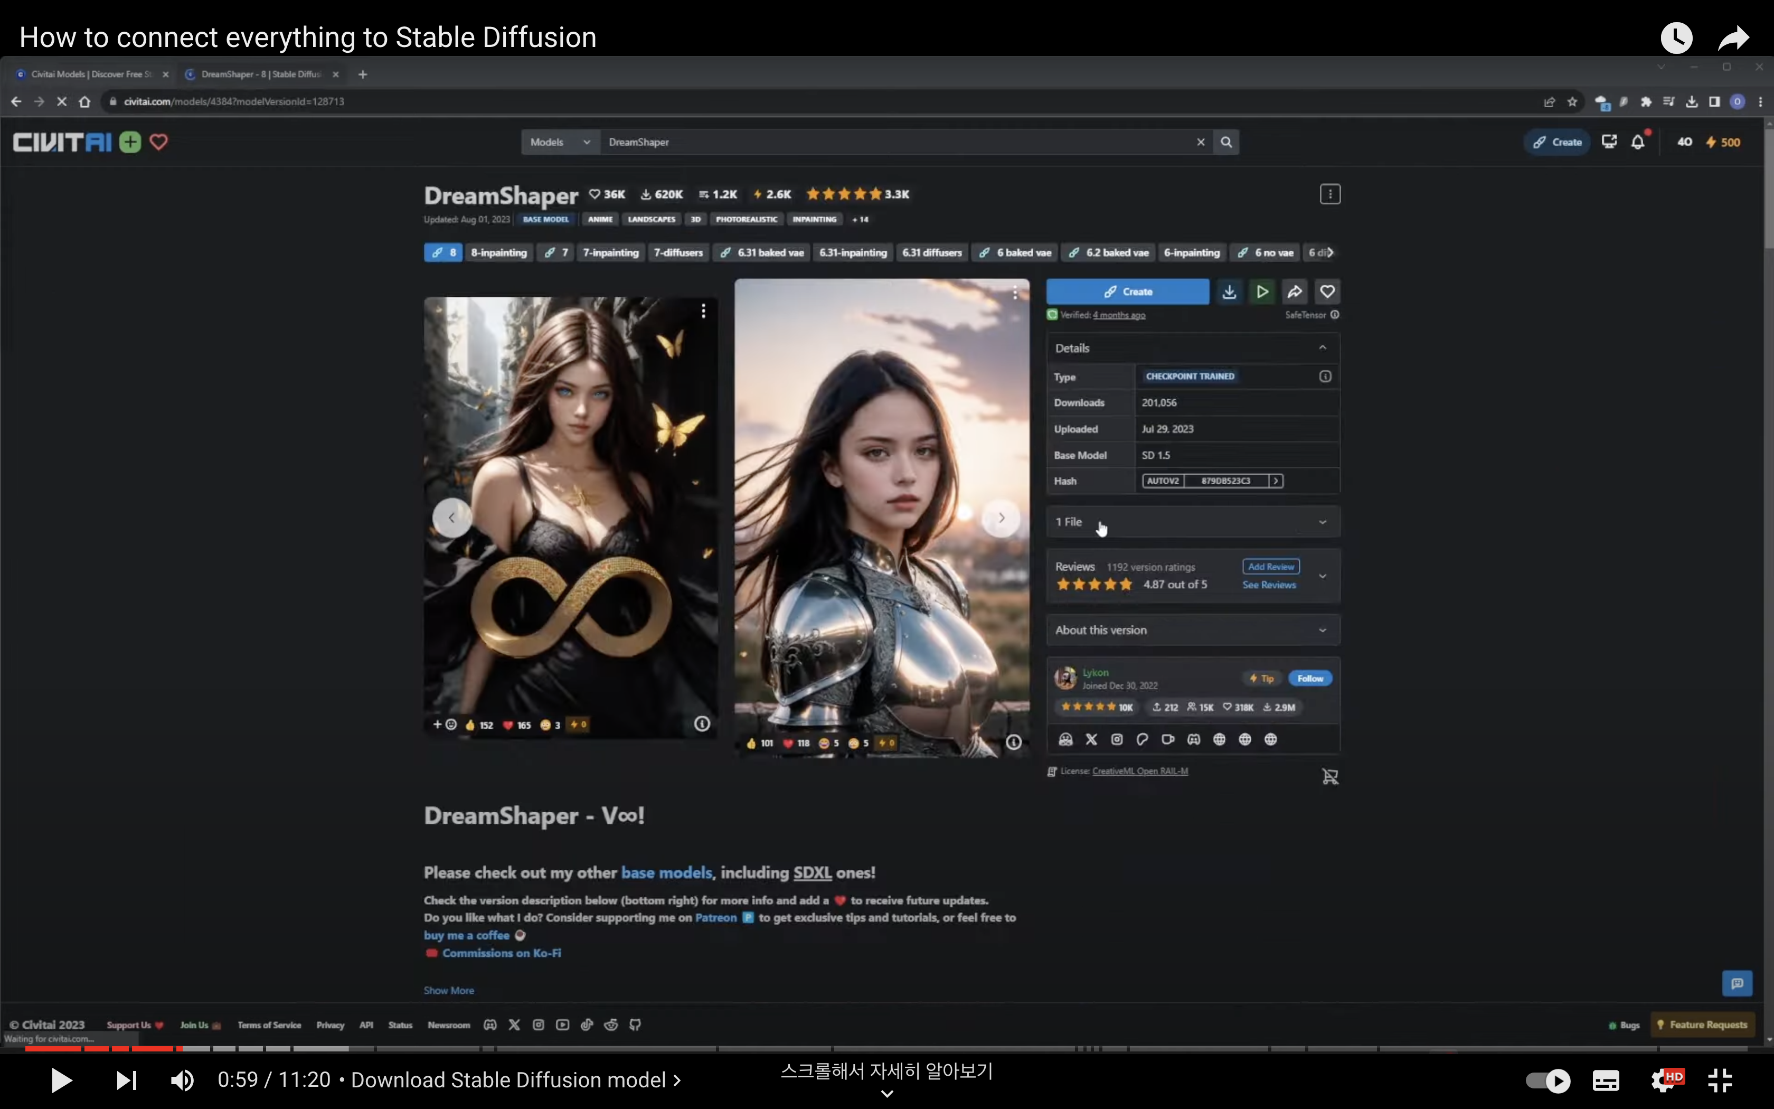Expand the 1 File section
The height and width of the screenshot is (1109, 1774).
click(1193, 522)
